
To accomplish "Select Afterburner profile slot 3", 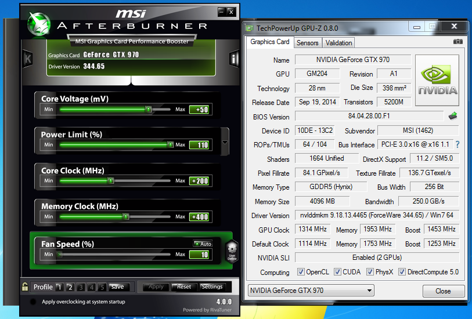I will 81,287.
